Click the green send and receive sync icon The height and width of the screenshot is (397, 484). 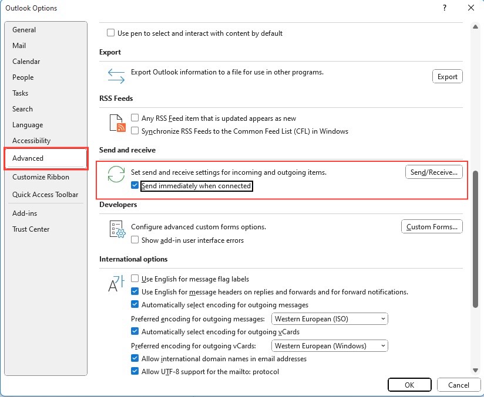pyautogui.click(x=116, y=174)
